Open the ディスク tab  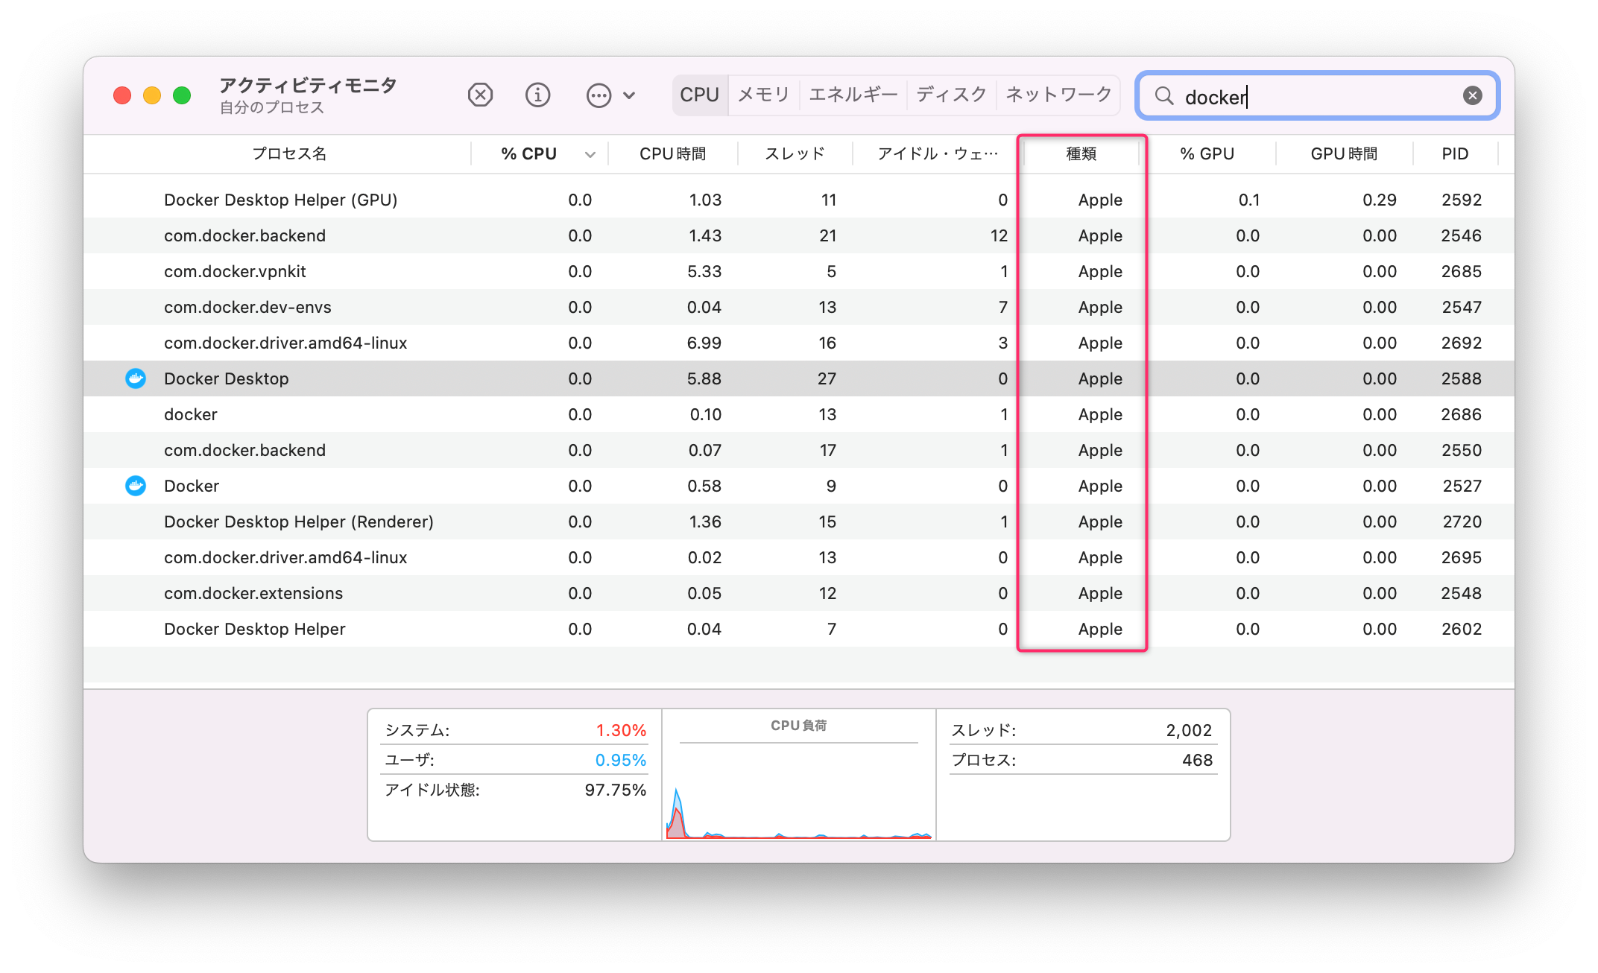point(951,95)
